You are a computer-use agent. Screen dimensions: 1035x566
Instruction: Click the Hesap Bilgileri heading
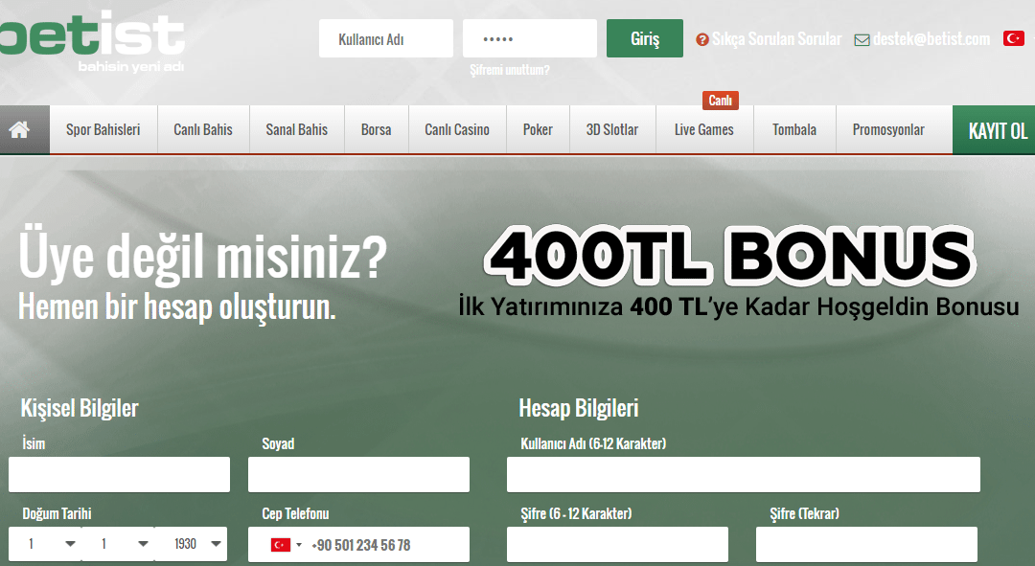(579, 408)
